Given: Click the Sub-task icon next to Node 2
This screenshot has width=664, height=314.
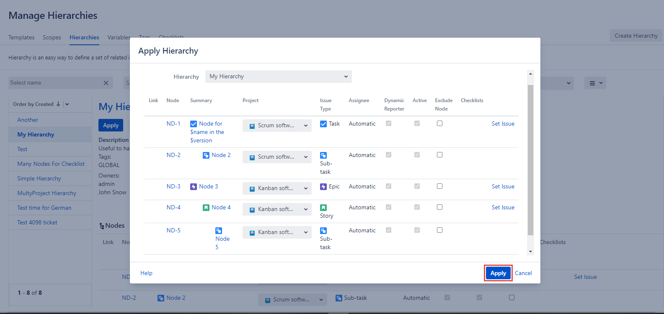Looking at the screenshot, I should pyautogui.click(x=206, y=155).
